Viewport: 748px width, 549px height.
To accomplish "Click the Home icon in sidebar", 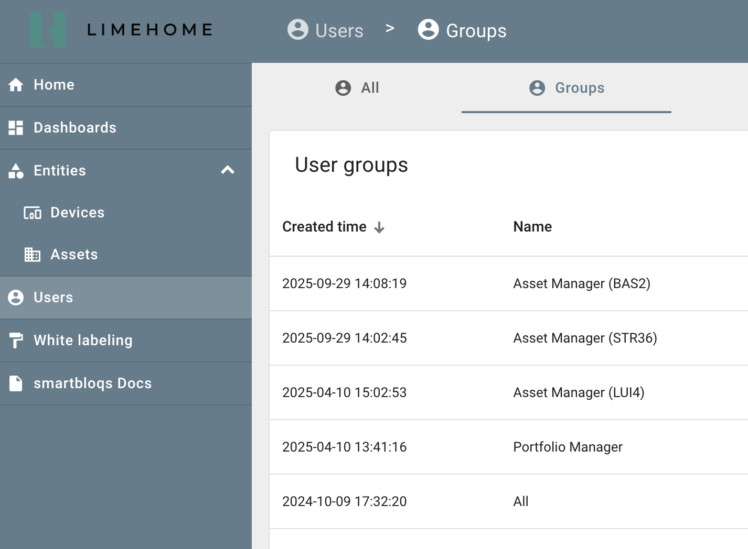I will click(16, 85).
